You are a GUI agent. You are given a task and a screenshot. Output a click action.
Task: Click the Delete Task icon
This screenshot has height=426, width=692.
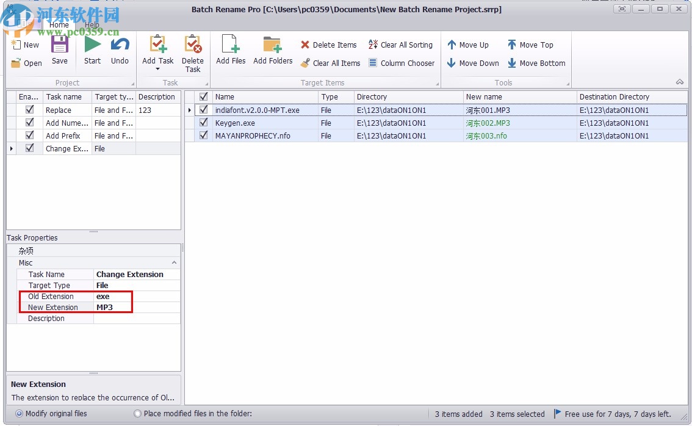193,46
